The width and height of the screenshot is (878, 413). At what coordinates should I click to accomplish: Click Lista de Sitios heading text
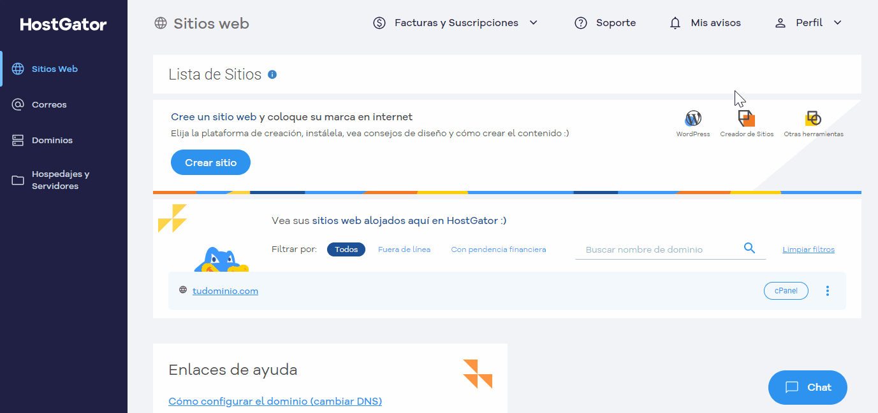tap(215, 74)
